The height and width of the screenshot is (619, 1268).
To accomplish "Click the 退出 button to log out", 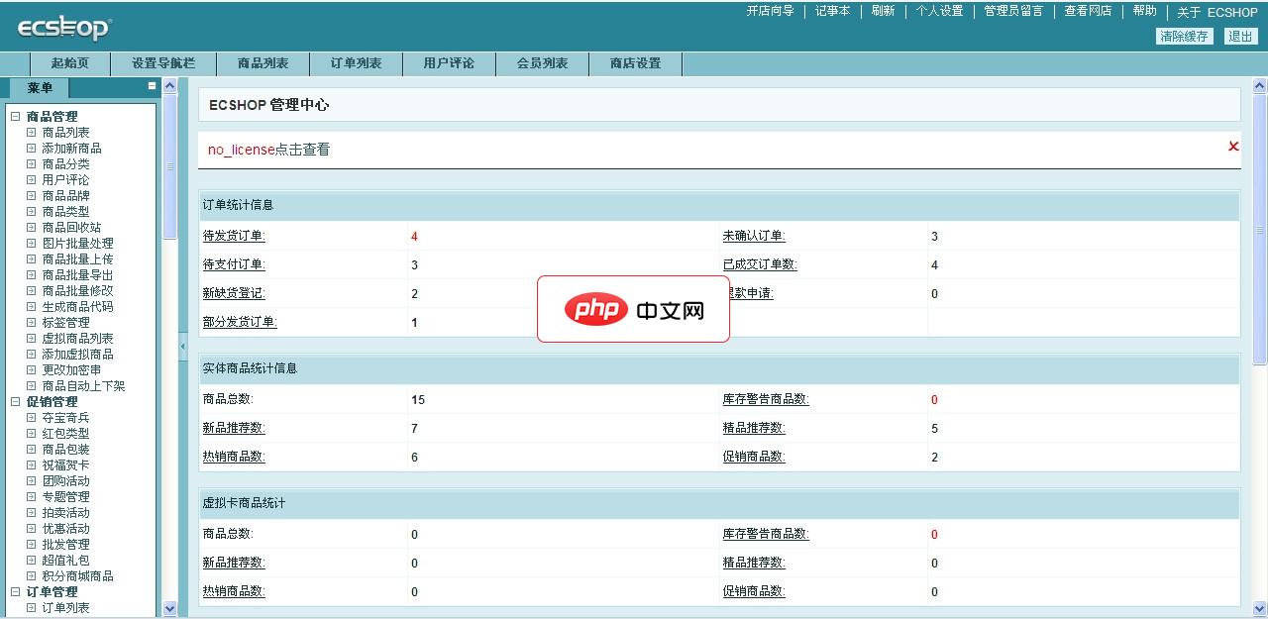I will point(1240,35).
